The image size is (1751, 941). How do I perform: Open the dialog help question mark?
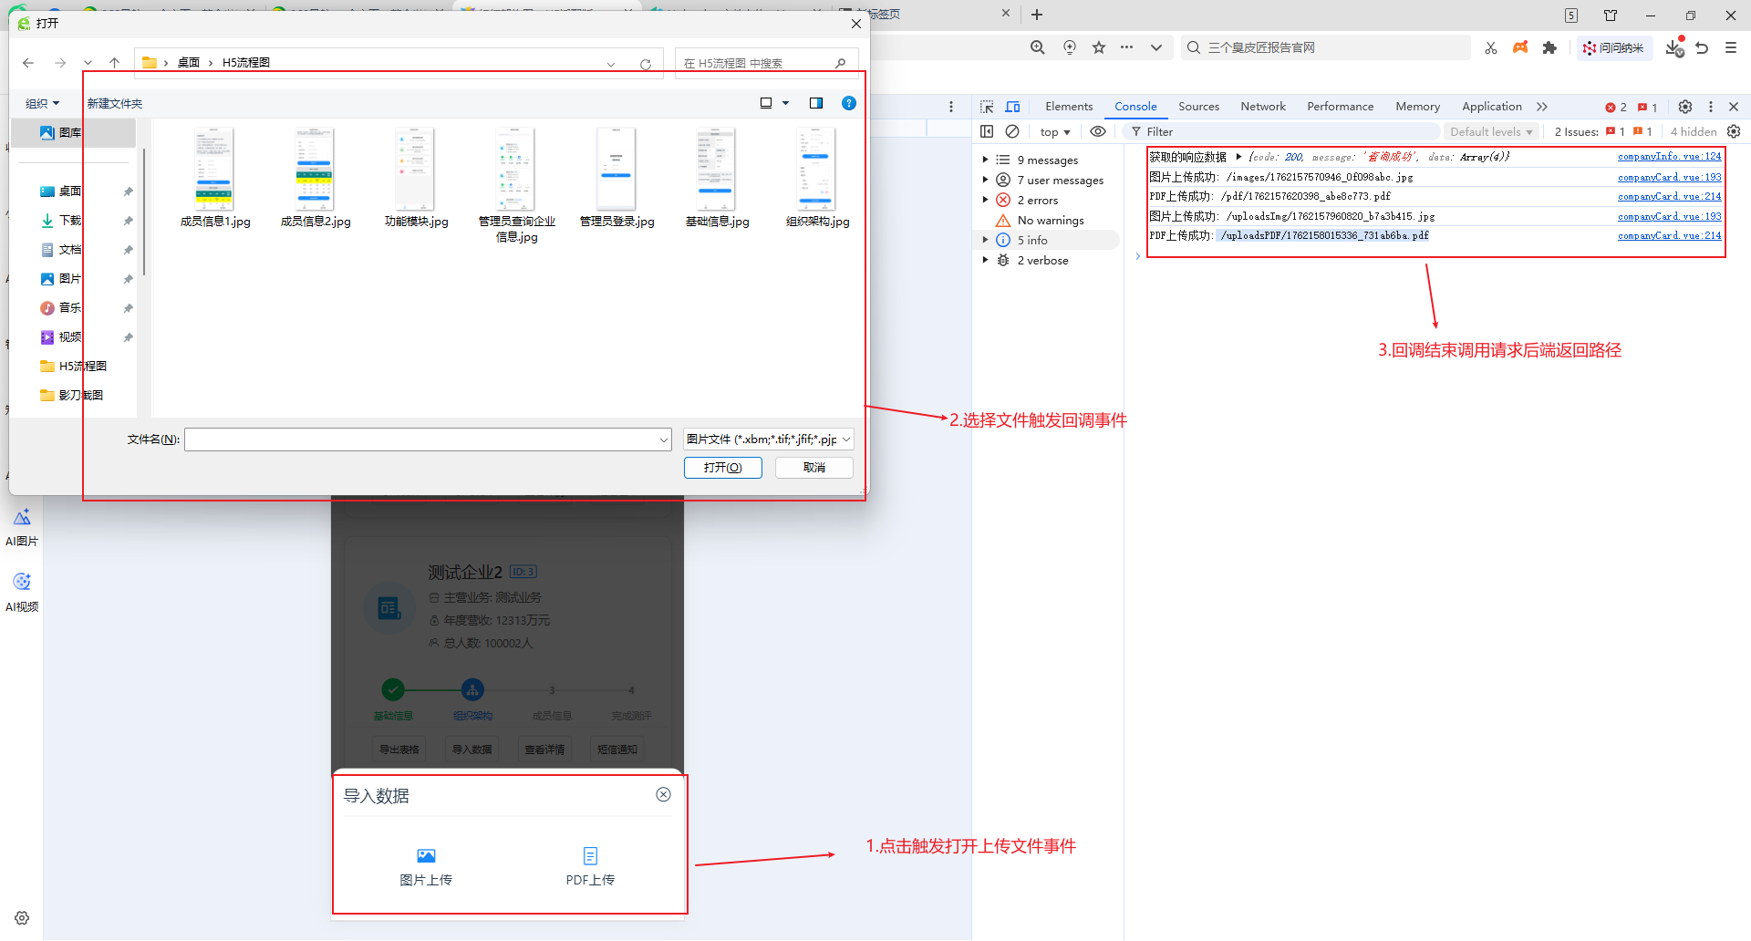(x=849, y=103)
